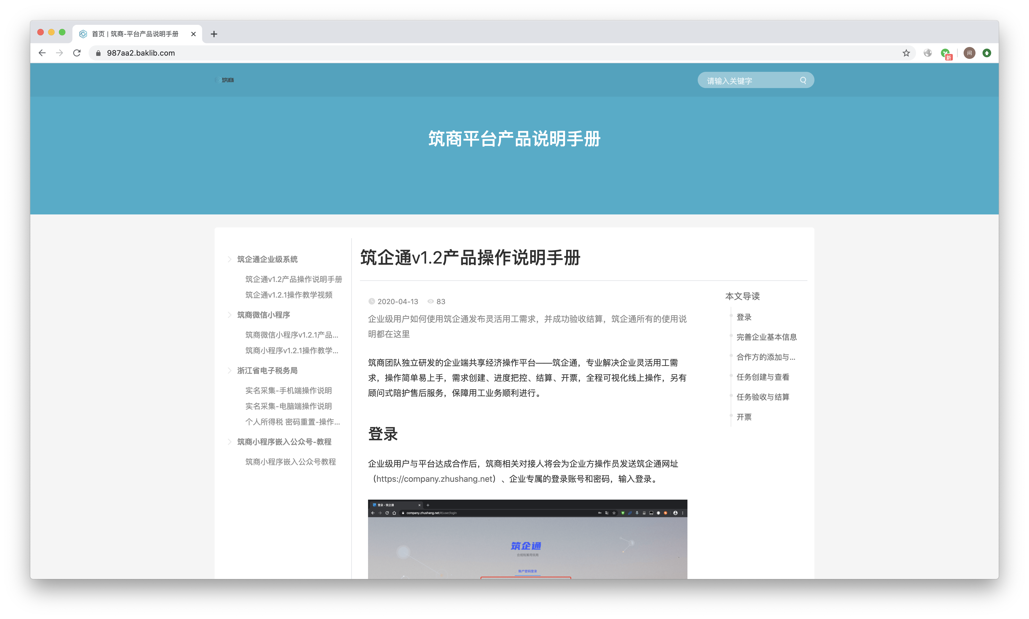
Task: Click the 筑商 logo in header
Action: point(225,80)
